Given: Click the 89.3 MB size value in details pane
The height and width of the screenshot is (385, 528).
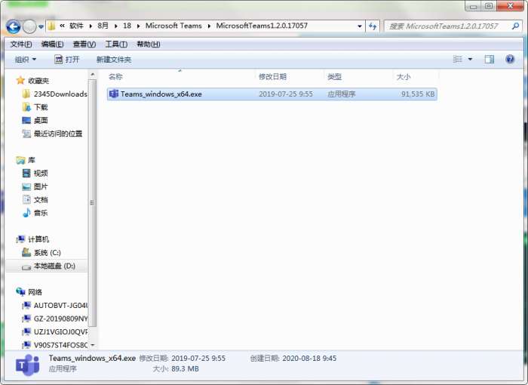Looking at the screenshot, I should (185, 369).
